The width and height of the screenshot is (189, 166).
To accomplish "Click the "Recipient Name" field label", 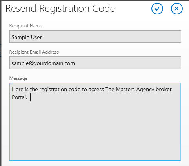I will [26, 26].
